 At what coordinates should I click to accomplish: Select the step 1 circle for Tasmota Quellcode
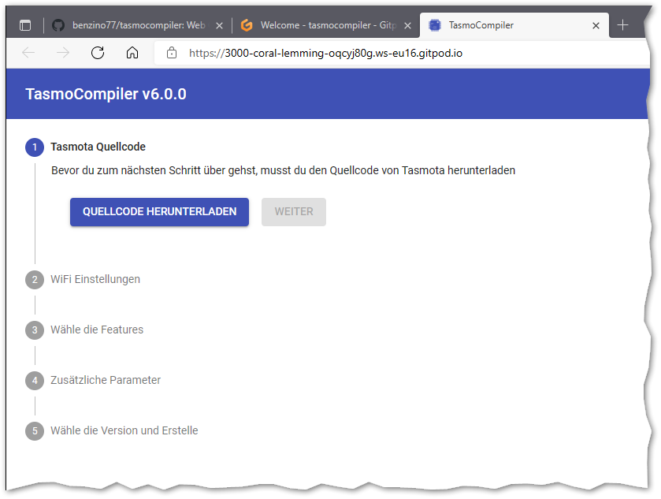[35, 147]
